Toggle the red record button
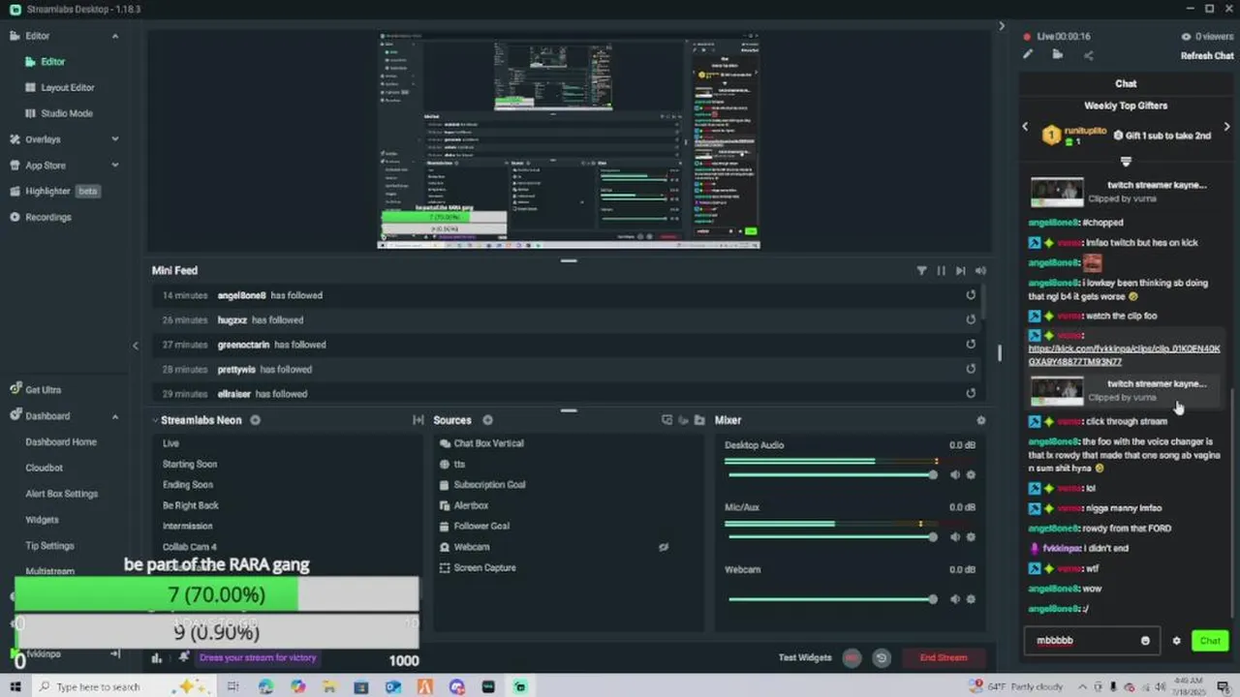The image size is (1240, 697). 852,658
